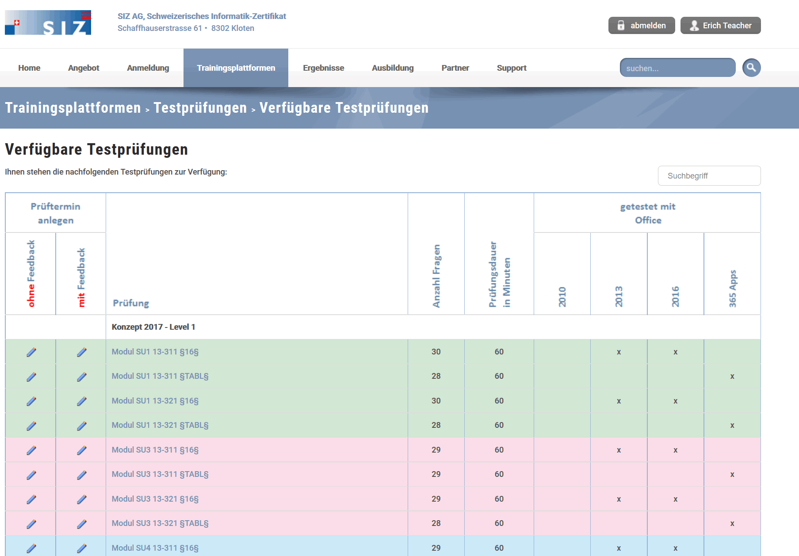Open the Partner menu

click(455, 68)
